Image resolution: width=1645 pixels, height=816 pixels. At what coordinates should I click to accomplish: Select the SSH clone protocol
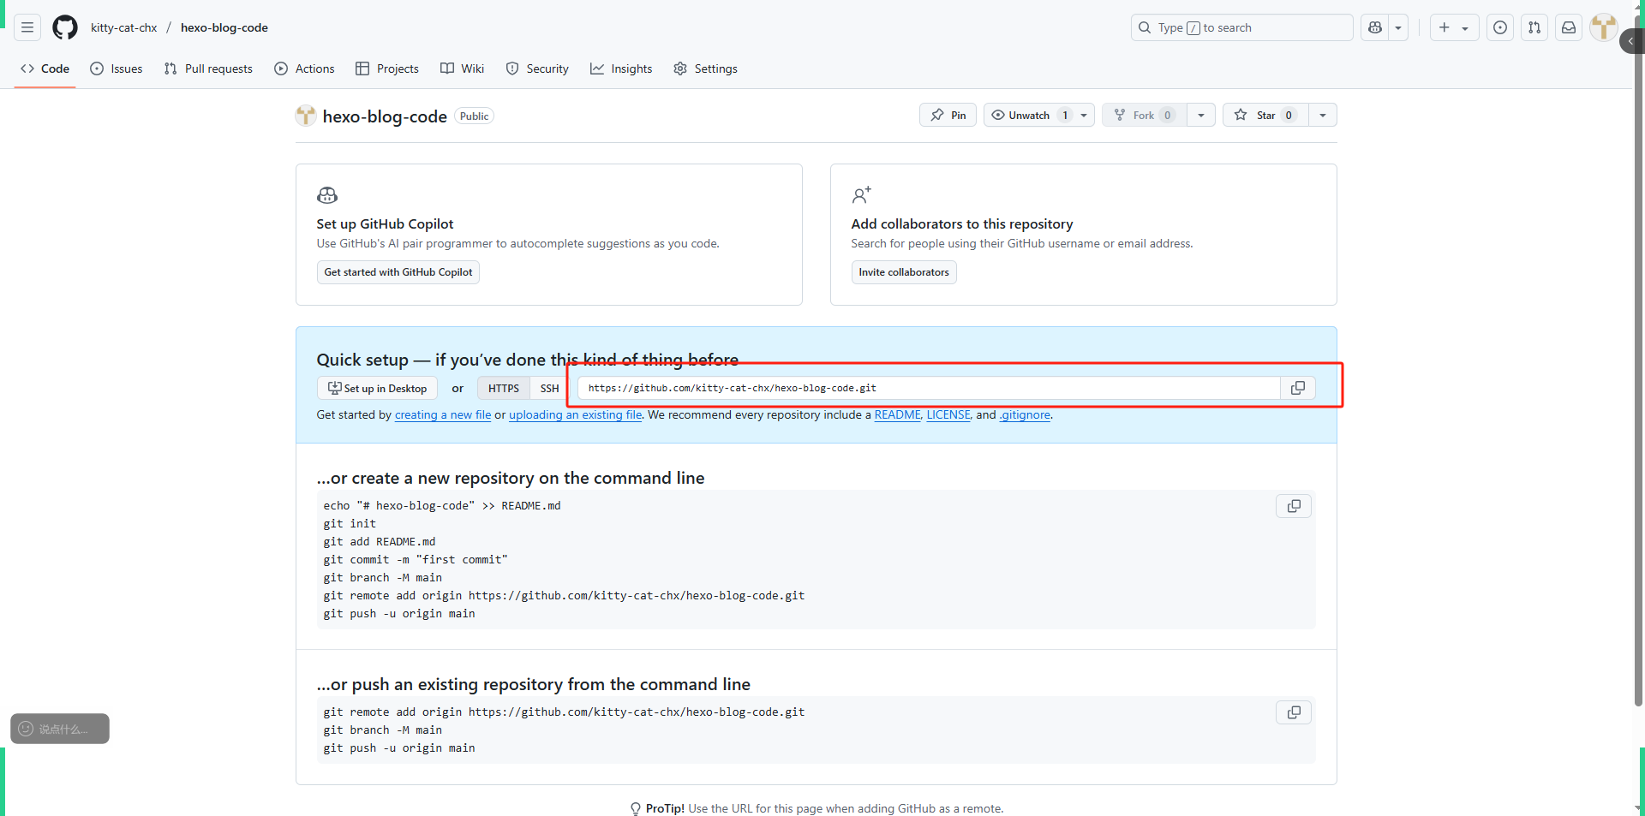click(549, 388)
